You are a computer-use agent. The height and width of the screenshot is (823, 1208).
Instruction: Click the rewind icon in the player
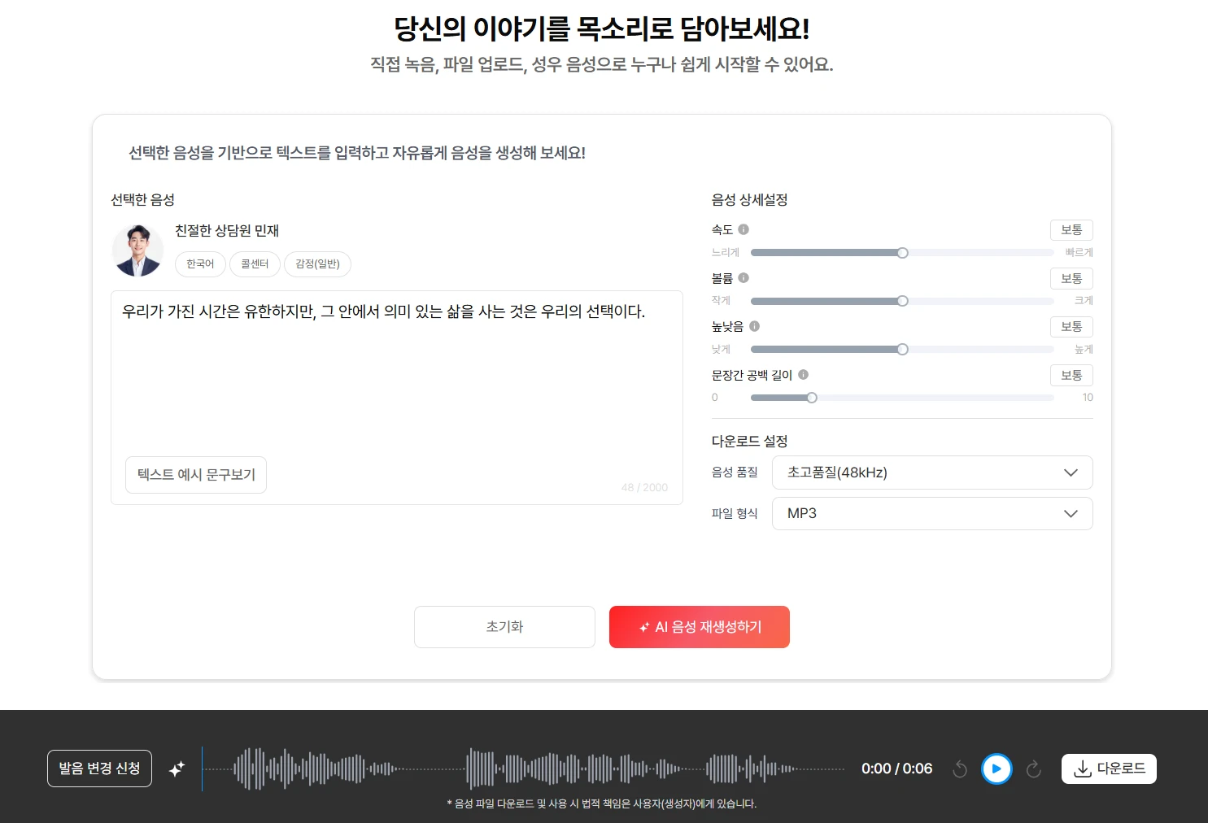pos(960,769)
